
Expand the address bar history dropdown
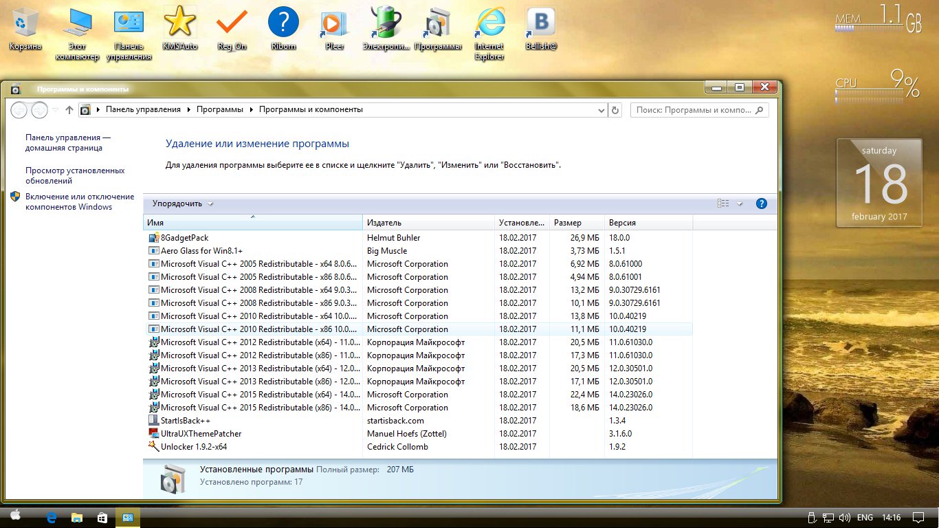click(601, 109)
